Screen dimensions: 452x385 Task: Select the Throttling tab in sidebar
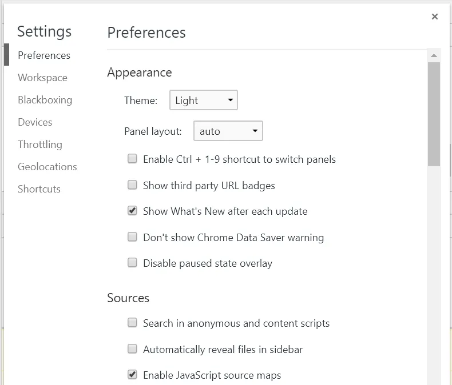pyautogui.click(x=40, y=145)
